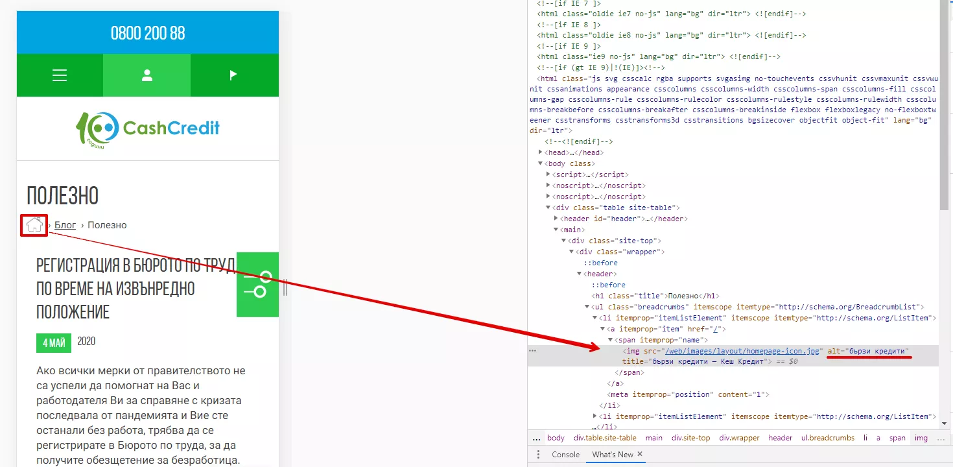The width and height of the screenshot is (953, 467).
Task: Open the user profile icon
Action: pos(147,75)
